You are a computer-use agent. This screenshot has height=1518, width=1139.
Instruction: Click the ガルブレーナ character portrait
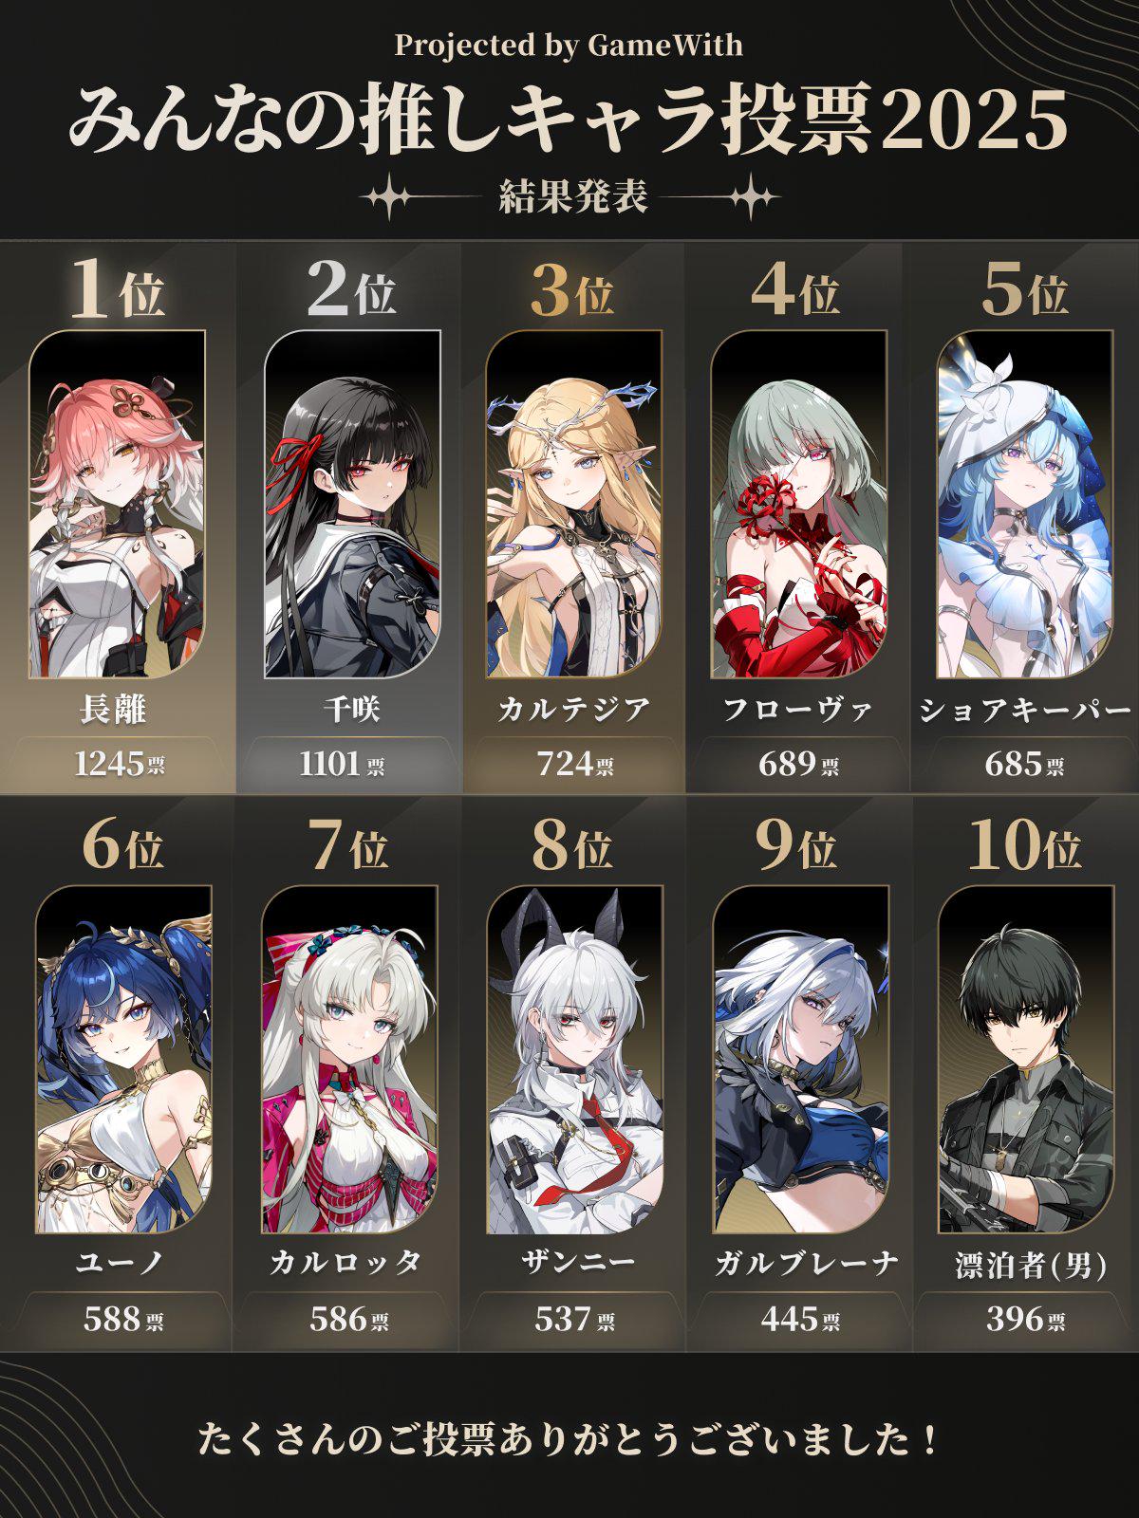tap(800, 1060)
